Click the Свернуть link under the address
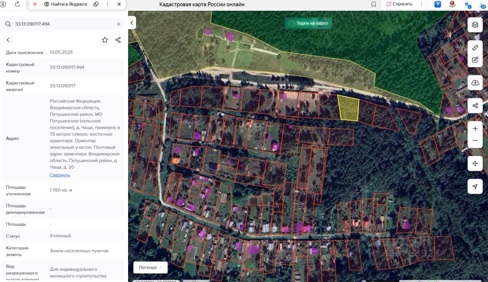 60,175
